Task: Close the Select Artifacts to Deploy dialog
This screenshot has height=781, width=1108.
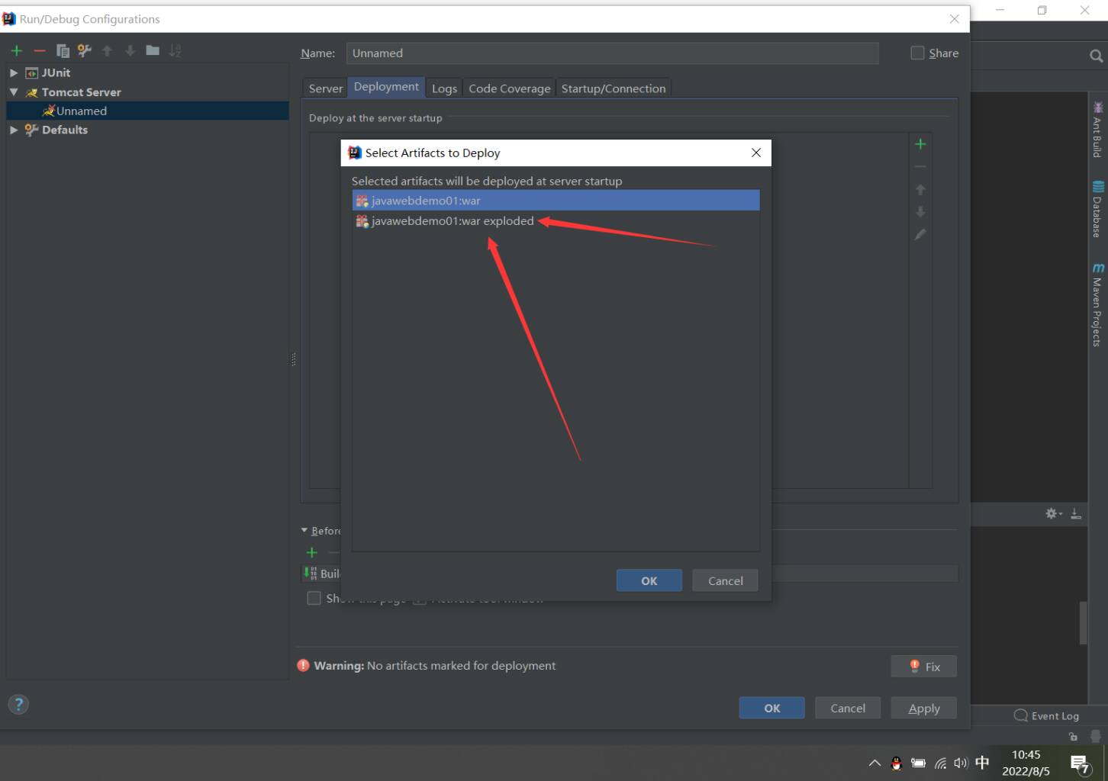Action: pyautogui.click(x=755, y=153)
